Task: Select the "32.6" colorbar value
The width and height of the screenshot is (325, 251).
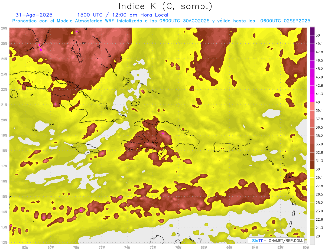Action: [x=319, y=152]
